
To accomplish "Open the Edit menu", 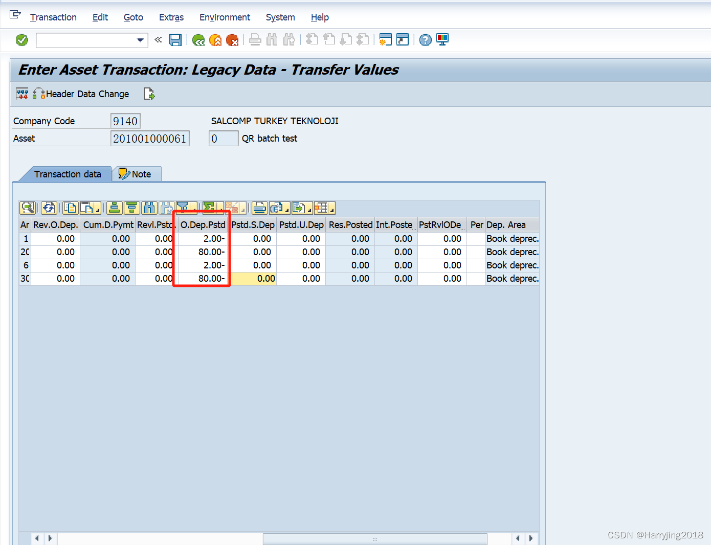I will (x=100, y=17).
